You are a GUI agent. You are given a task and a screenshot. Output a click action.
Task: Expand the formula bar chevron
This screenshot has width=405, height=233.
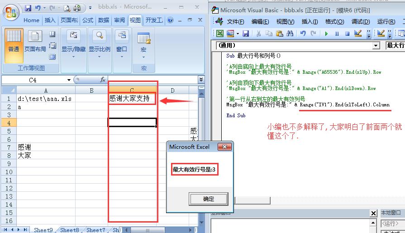pyautogui.click(x=201, y=80)
